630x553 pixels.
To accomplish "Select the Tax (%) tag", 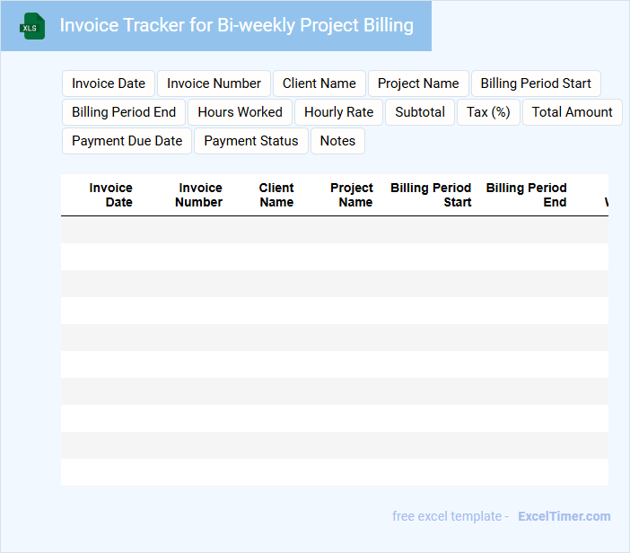I will pyautogui.click(x=488, y=112).
